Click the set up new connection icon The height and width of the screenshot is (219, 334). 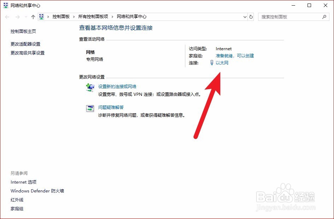point(90,87)
